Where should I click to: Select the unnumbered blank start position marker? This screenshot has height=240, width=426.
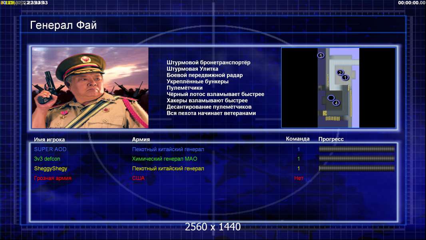click(331, 98)
